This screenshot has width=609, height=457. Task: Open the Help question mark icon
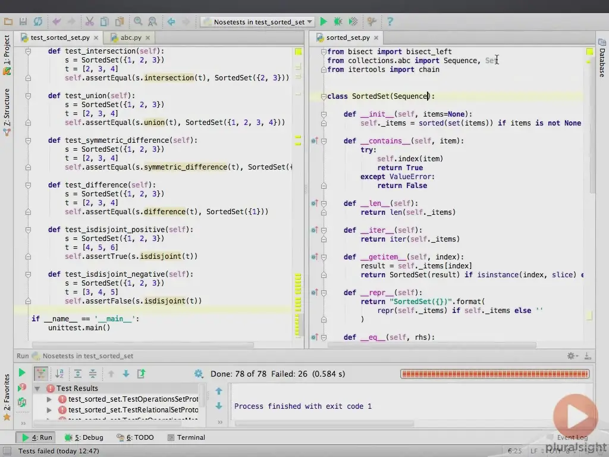coord(390,21)
